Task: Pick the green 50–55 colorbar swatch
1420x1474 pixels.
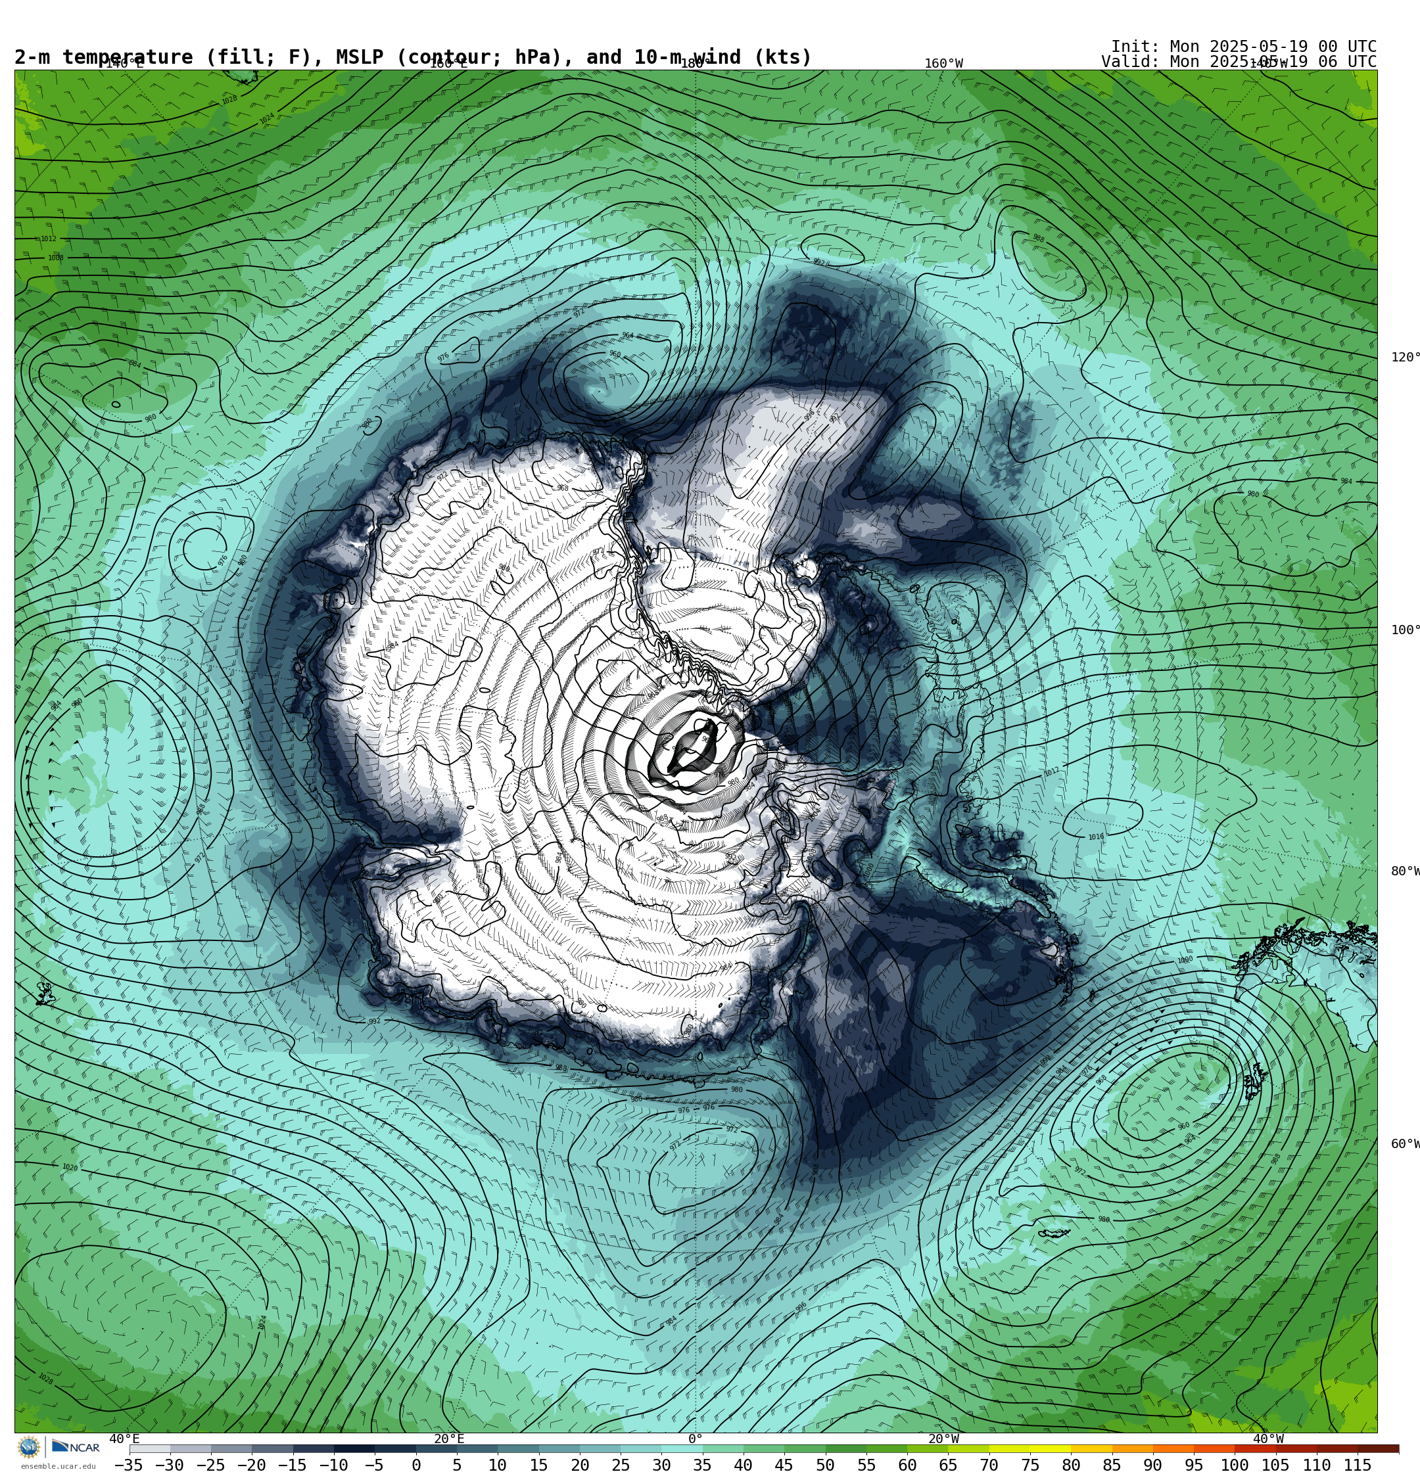Action: 846,1448
